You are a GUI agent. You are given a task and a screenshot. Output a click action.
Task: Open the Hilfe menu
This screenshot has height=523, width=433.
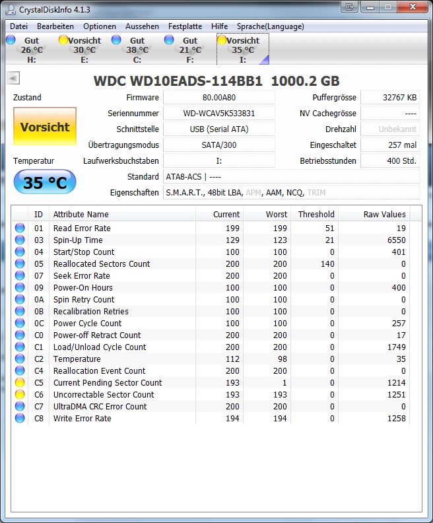click(219, 26)
